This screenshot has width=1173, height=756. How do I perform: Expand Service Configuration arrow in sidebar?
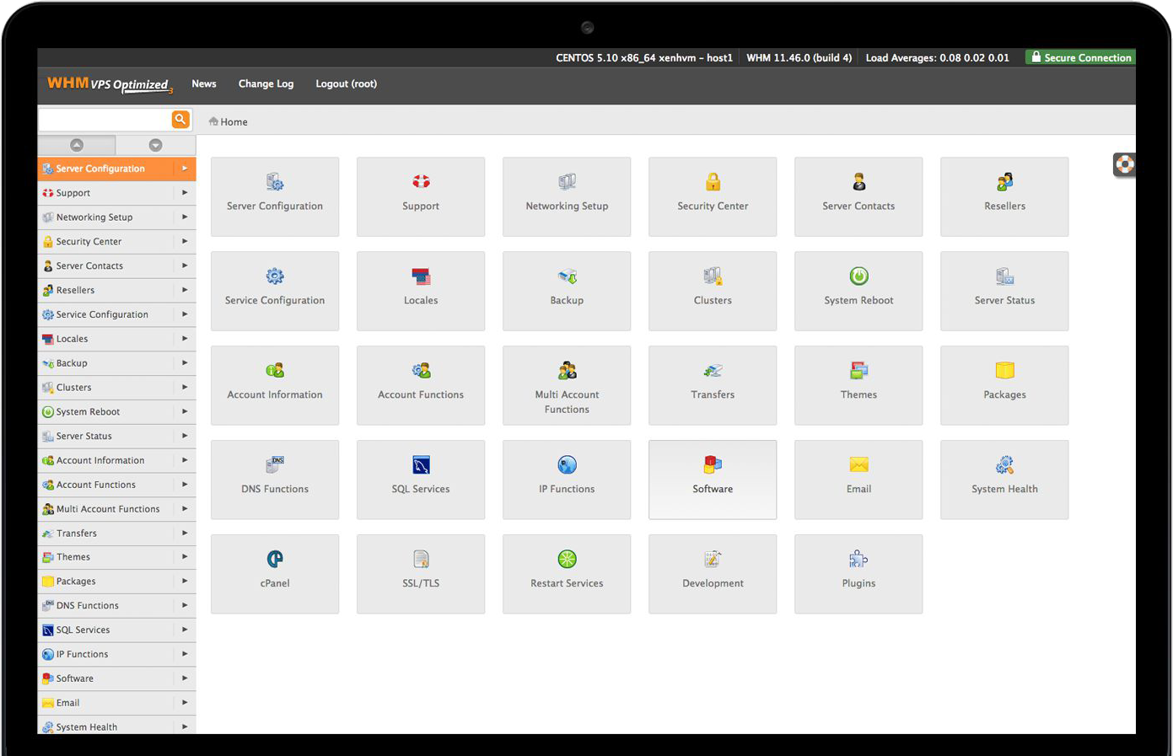(185, 314)
